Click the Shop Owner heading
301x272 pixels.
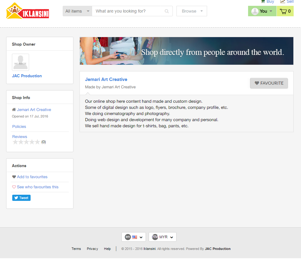(24, 44)
